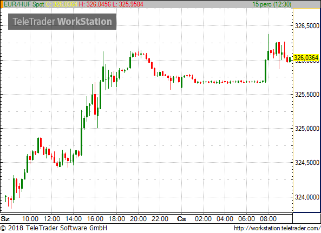Open the 15 perc interval label
321x233 pixels.
pos(272,4)
